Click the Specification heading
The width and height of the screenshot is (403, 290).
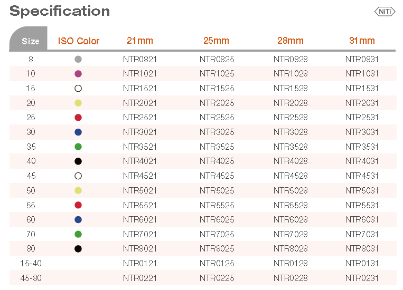pyautogui.click(x=60, y=11)
